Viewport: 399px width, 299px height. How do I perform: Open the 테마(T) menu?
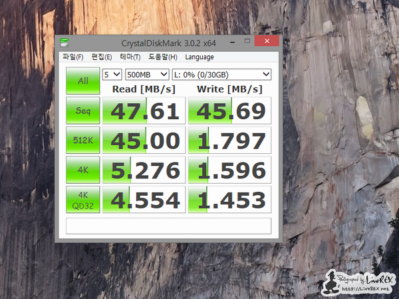click(x=130, y=57)
